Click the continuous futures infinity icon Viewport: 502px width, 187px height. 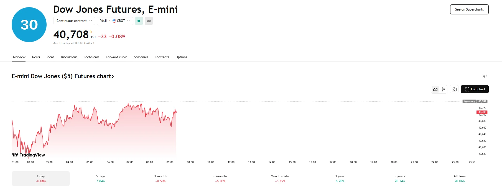[149, 21]
